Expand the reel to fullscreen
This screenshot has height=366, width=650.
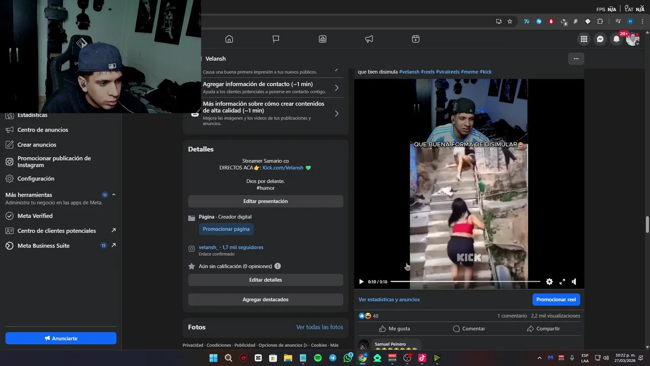coord(562,282)
